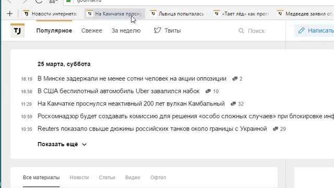Switch to Львица попыталась browser tab

(177, 14)
